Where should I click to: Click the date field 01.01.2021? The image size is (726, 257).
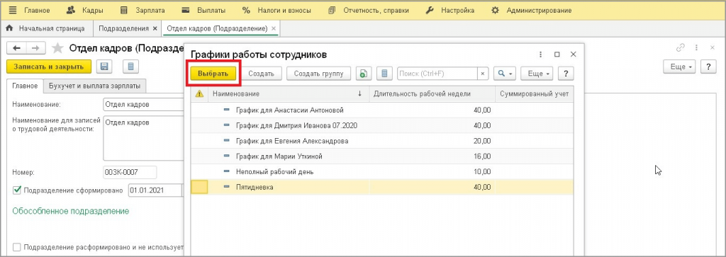tap(155, 190)
